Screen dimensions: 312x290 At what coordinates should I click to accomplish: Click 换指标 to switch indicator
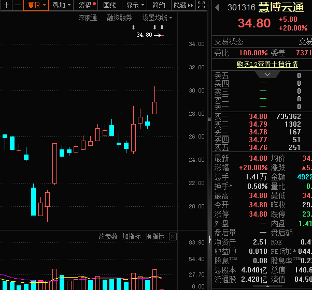155,236
